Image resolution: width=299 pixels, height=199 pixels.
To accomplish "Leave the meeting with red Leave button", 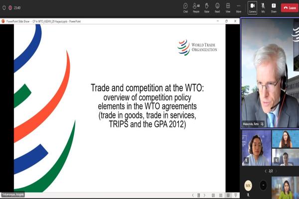I will (x=290, y=8).
